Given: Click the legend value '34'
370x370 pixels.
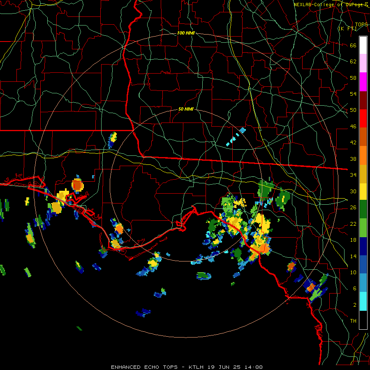Looking at the screenshot, I should coord(353,175).
